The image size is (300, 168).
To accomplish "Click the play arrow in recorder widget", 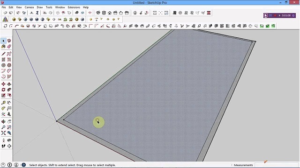I will pyautogui.click(x=279, y=15).
